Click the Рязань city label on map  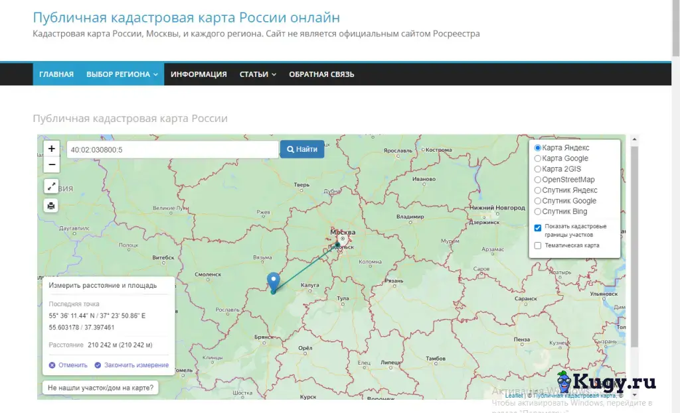(394, 280)
